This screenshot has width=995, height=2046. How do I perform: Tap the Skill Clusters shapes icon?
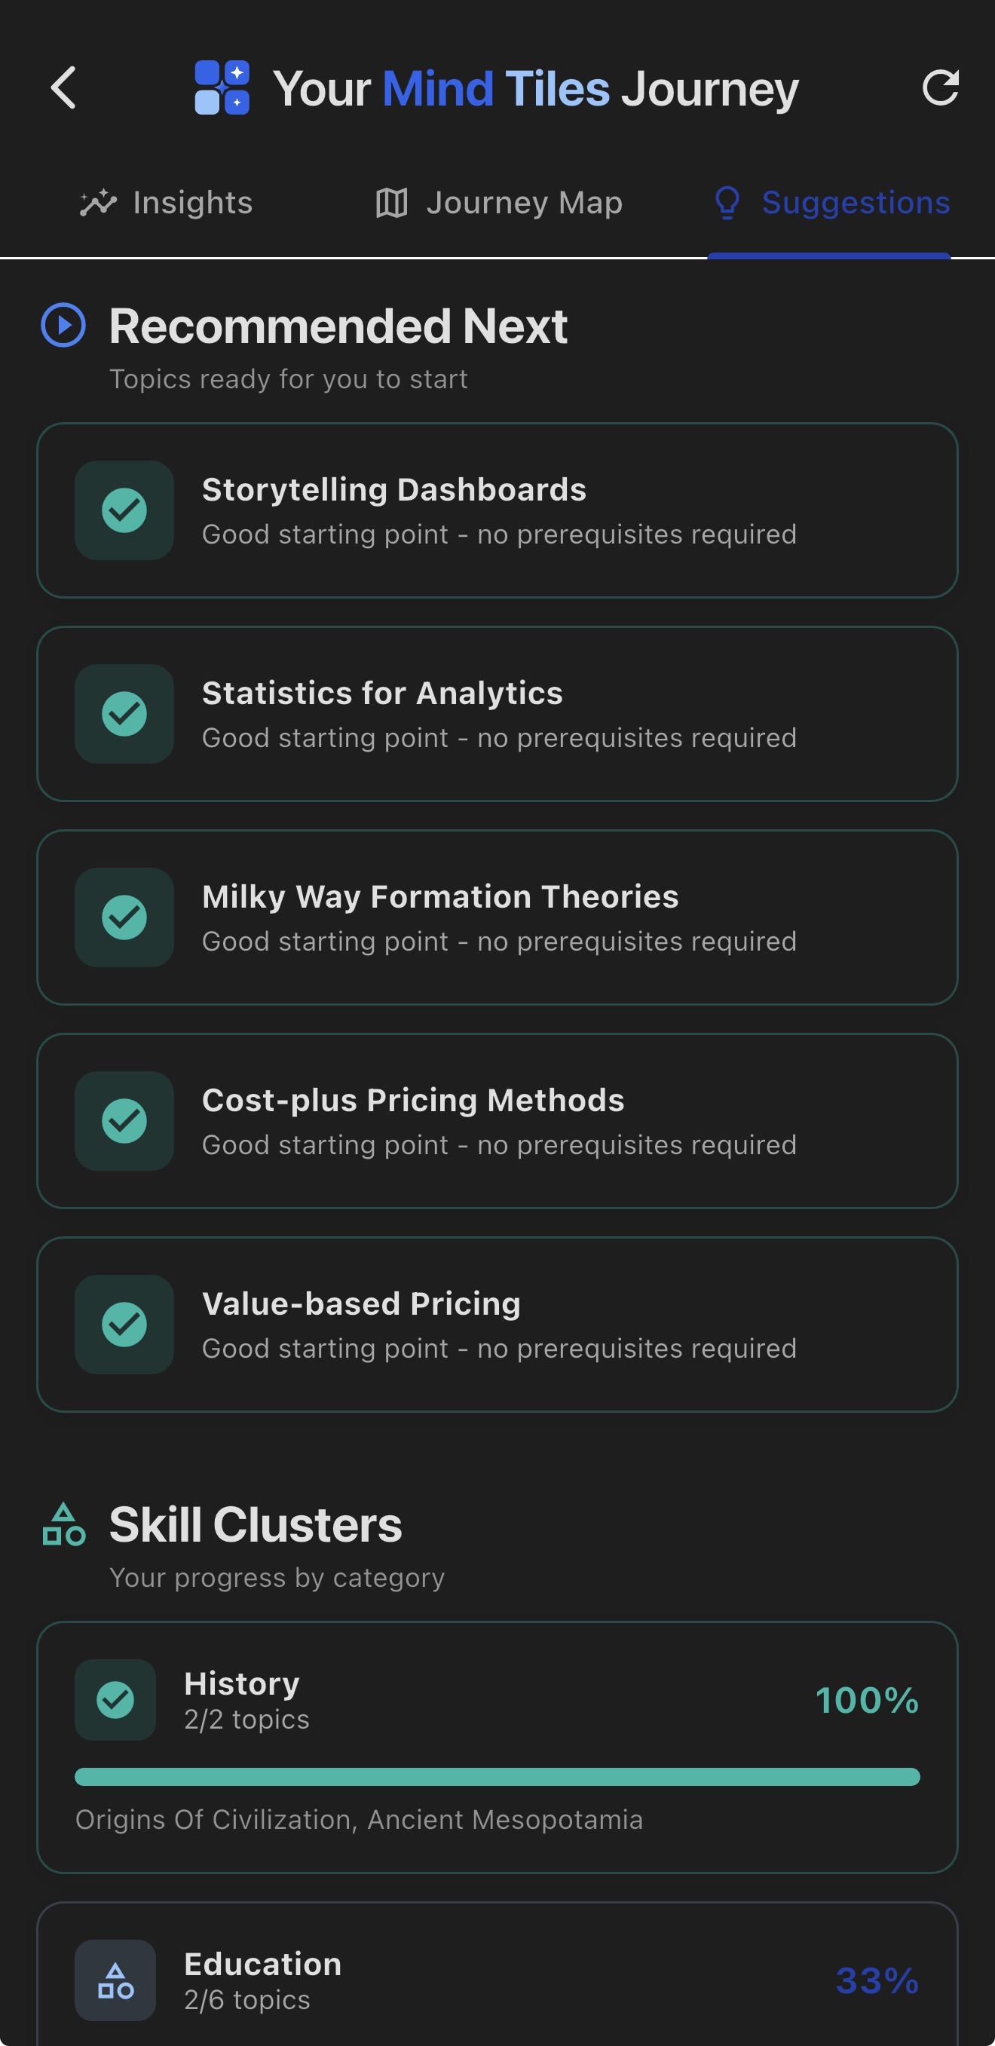(x=63, y=1524)
